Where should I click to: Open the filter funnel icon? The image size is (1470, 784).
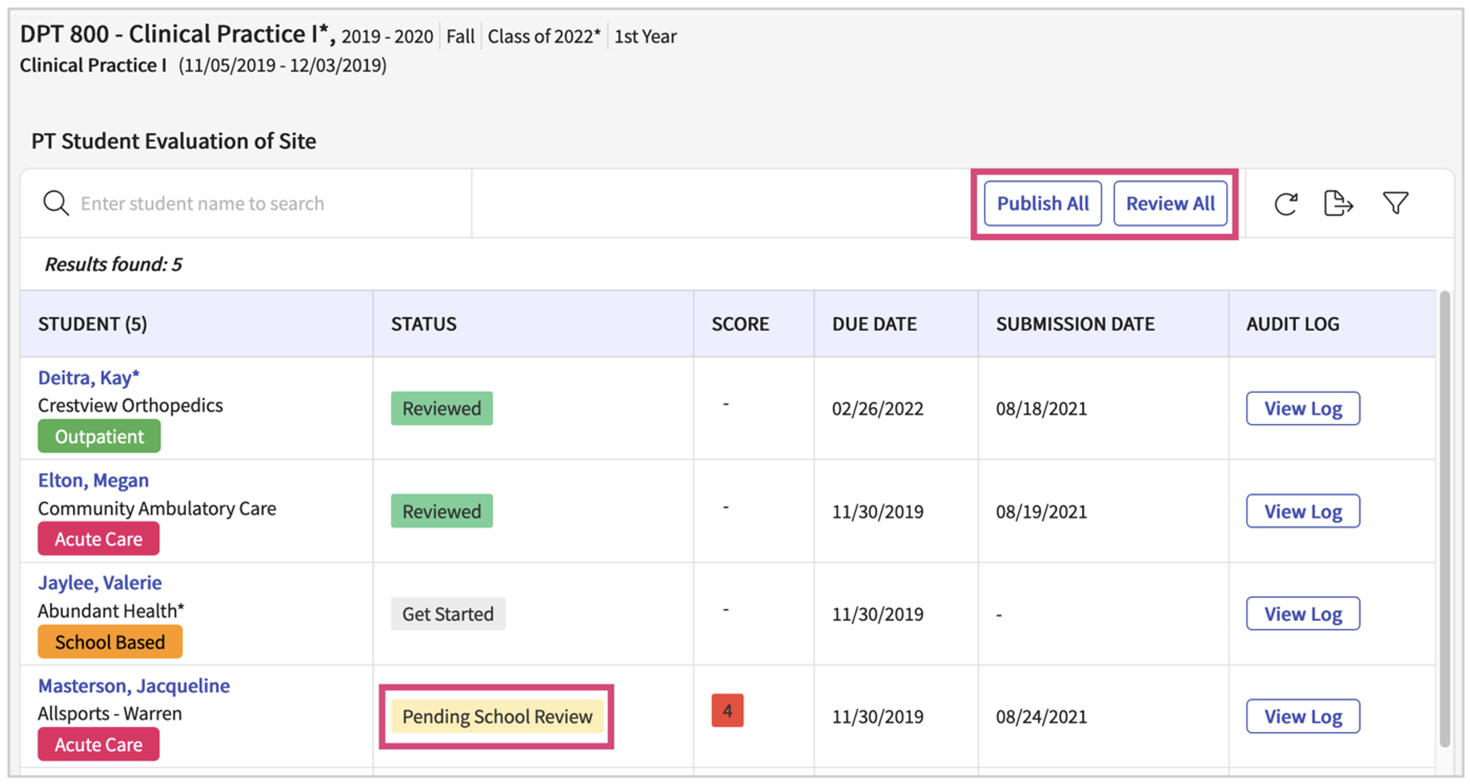tap(1395, 203)
